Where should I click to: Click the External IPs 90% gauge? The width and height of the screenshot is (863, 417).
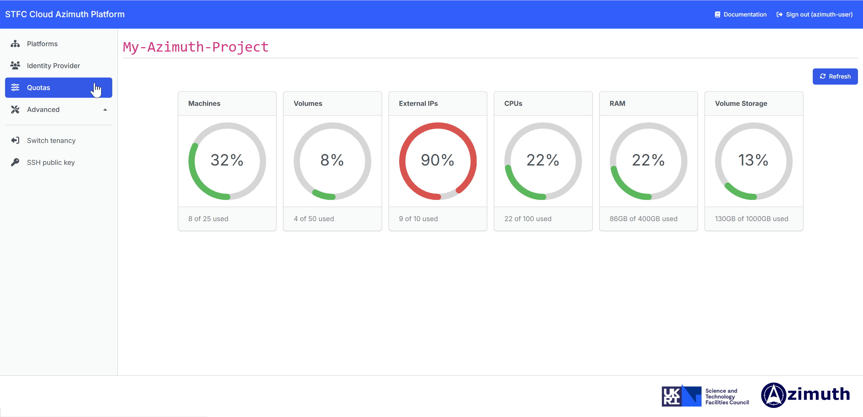tap(438, 161)
